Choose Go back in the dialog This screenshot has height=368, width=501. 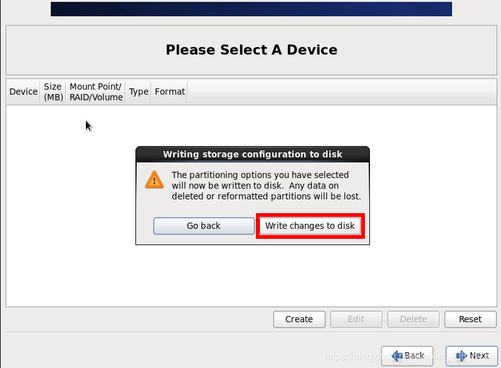tap(204, 226)
